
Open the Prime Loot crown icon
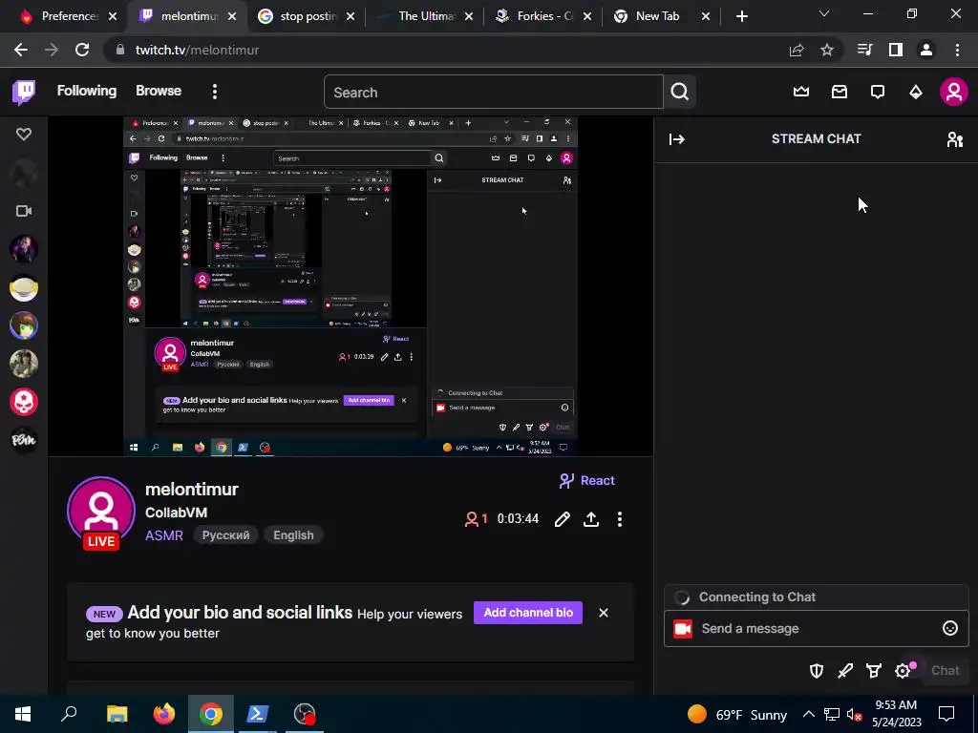click(x=801, y=93)
